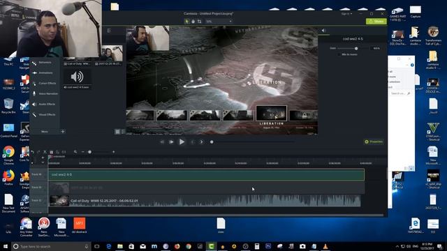Screen dimensions: 447x251
Task: Expand the track options chevron
Action: click(x=43, y=162)
